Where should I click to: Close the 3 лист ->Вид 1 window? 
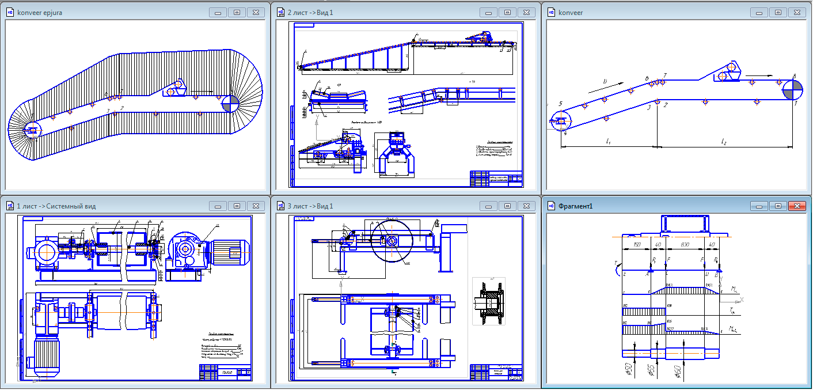526,206
